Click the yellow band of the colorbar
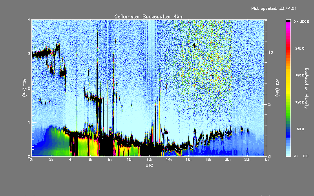Screen dimensions: 314x196 [288, 81]
